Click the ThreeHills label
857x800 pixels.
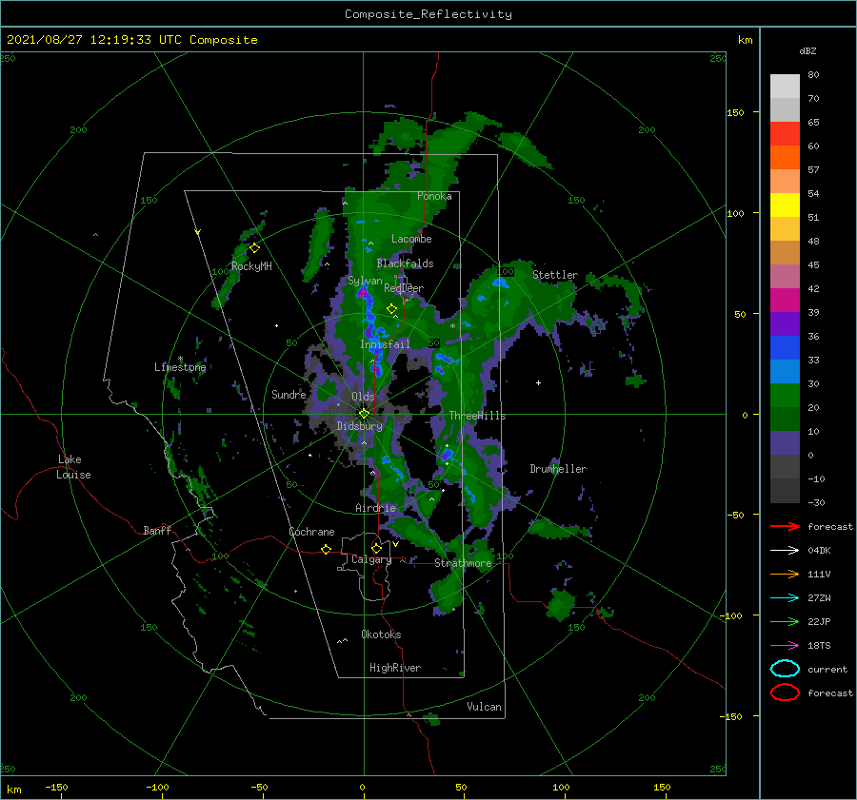(478, 416)
